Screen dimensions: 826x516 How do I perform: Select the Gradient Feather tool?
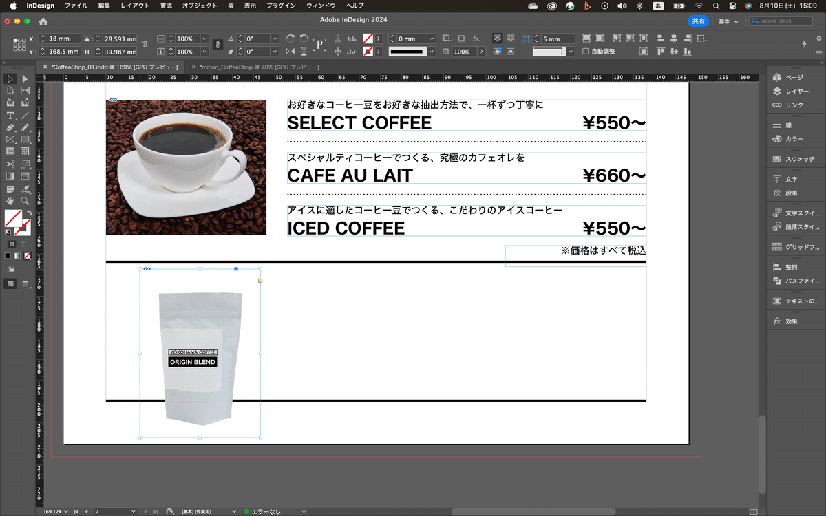tap(25, 177)
